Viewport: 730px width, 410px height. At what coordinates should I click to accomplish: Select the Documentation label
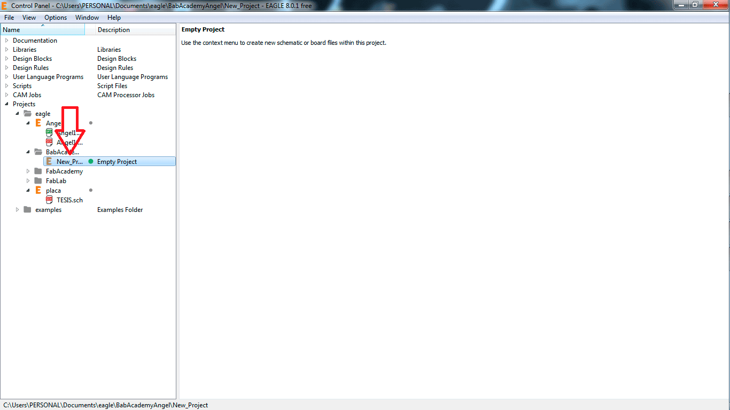[35, 41]
